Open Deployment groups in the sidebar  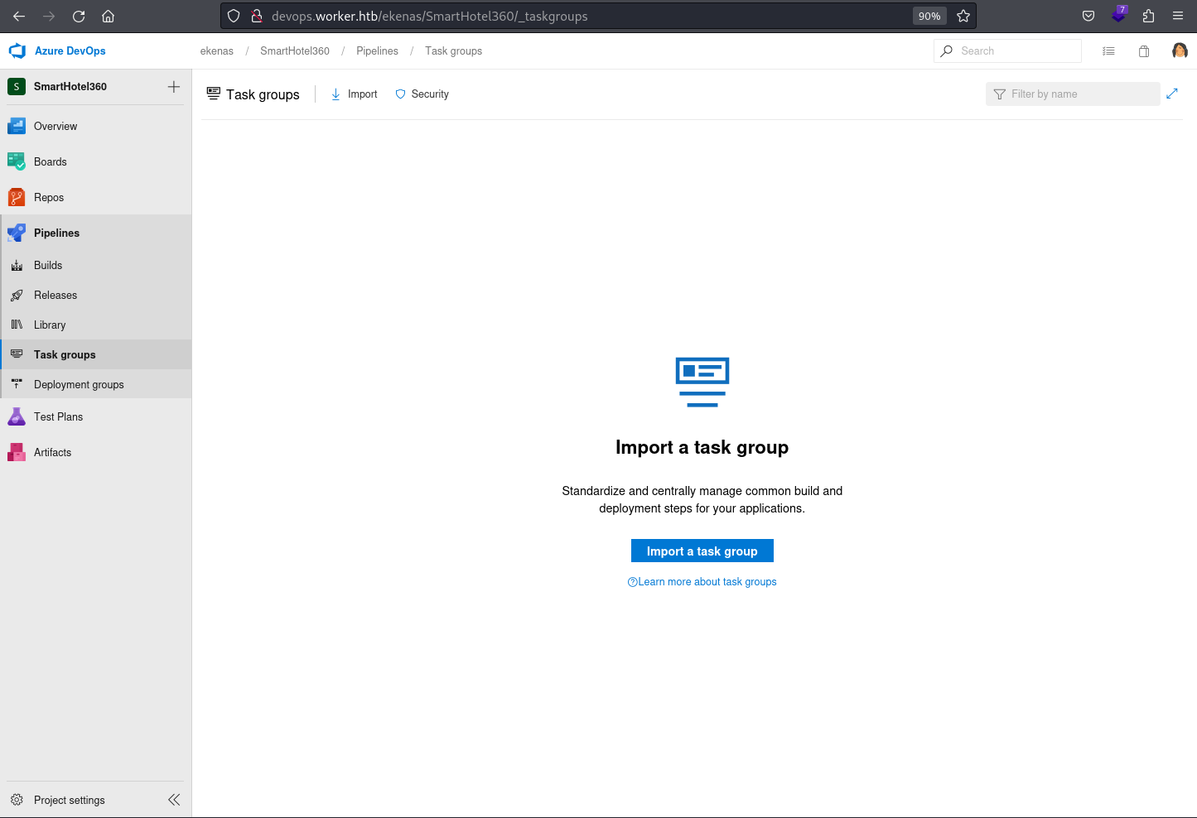[96, 384]
